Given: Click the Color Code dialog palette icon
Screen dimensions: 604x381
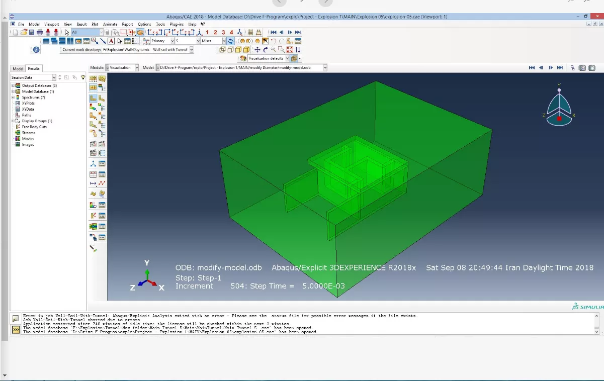Looking at the screenshot, I should 242,58.
